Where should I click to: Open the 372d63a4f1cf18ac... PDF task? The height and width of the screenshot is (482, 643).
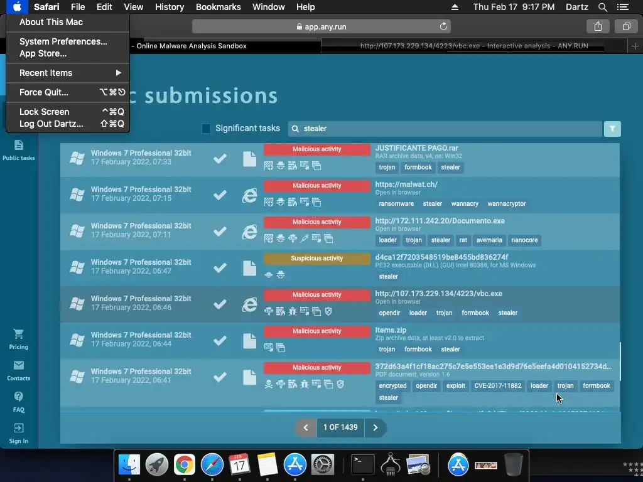click(x=493, y=367)
